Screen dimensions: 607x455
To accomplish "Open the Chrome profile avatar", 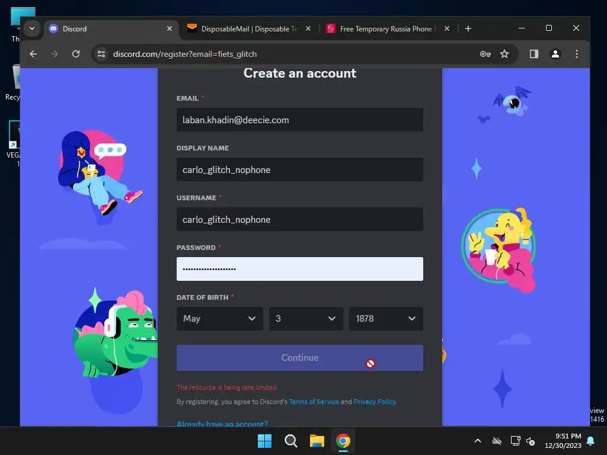I will click(555, 54).
